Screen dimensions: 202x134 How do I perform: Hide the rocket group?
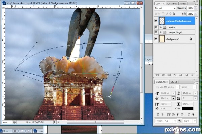point(156,27)
